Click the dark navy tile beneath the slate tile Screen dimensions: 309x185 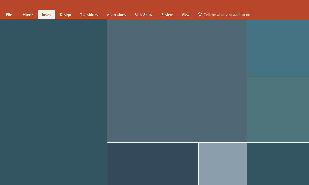[x=153, y=164]
